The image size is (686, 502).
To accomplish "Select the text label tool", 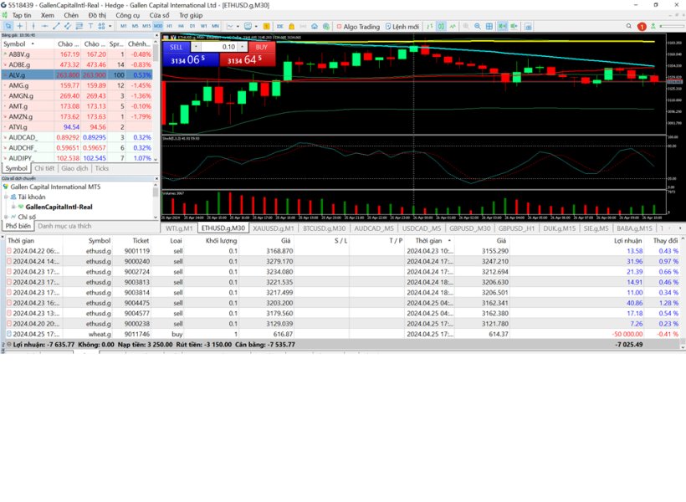I will 90,26.
